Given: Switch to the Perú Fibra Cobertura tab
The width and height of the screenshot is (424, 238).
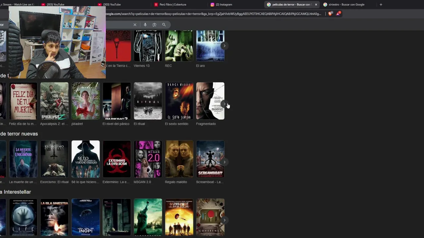Looking at the screenshot, I should coord(179,5).
